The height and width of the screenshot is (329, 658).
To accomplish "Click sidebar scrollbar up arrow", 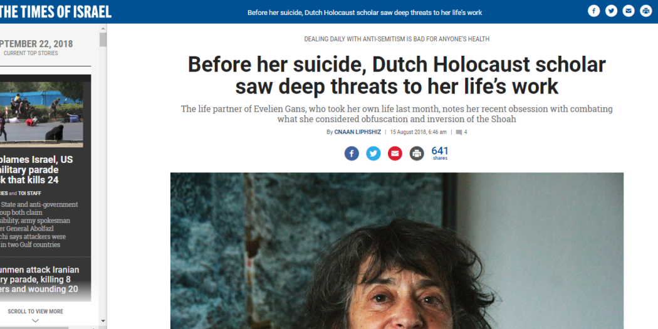I will tap(103, 28).
